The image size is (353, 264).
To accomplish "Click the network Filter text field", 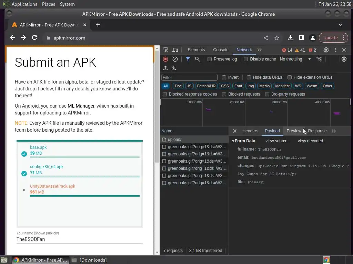I will tap(189, 77).
